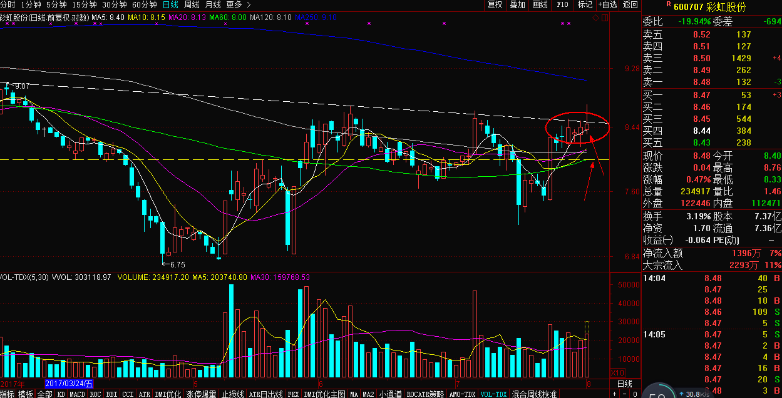Screen dimensions: 782x398
Task: Click the 卖一 ask price 8.48
Action: 701,82
